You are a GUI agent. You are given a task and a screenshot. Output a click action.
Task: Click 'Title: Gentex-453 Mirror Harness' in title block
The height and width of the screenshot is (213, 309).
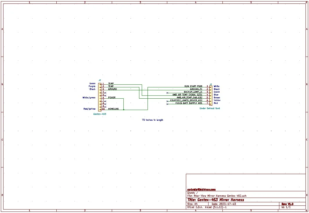pyautogui.click(x=215, y=200)
